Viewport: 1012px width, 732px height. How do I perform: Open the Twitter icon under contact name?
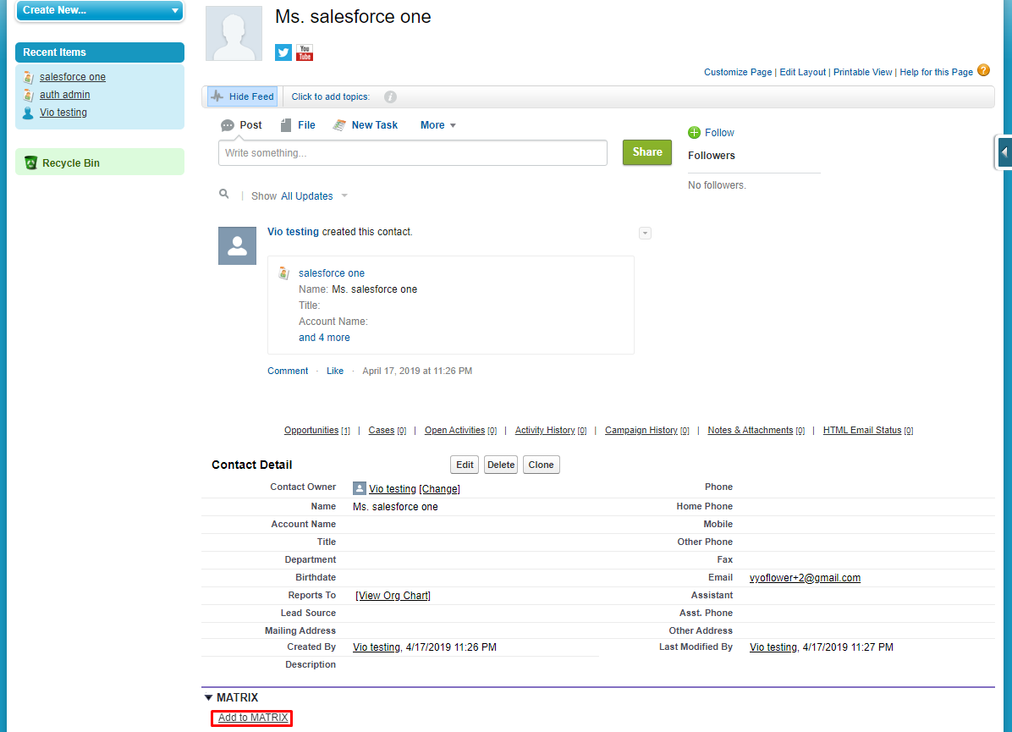point(283,52)
